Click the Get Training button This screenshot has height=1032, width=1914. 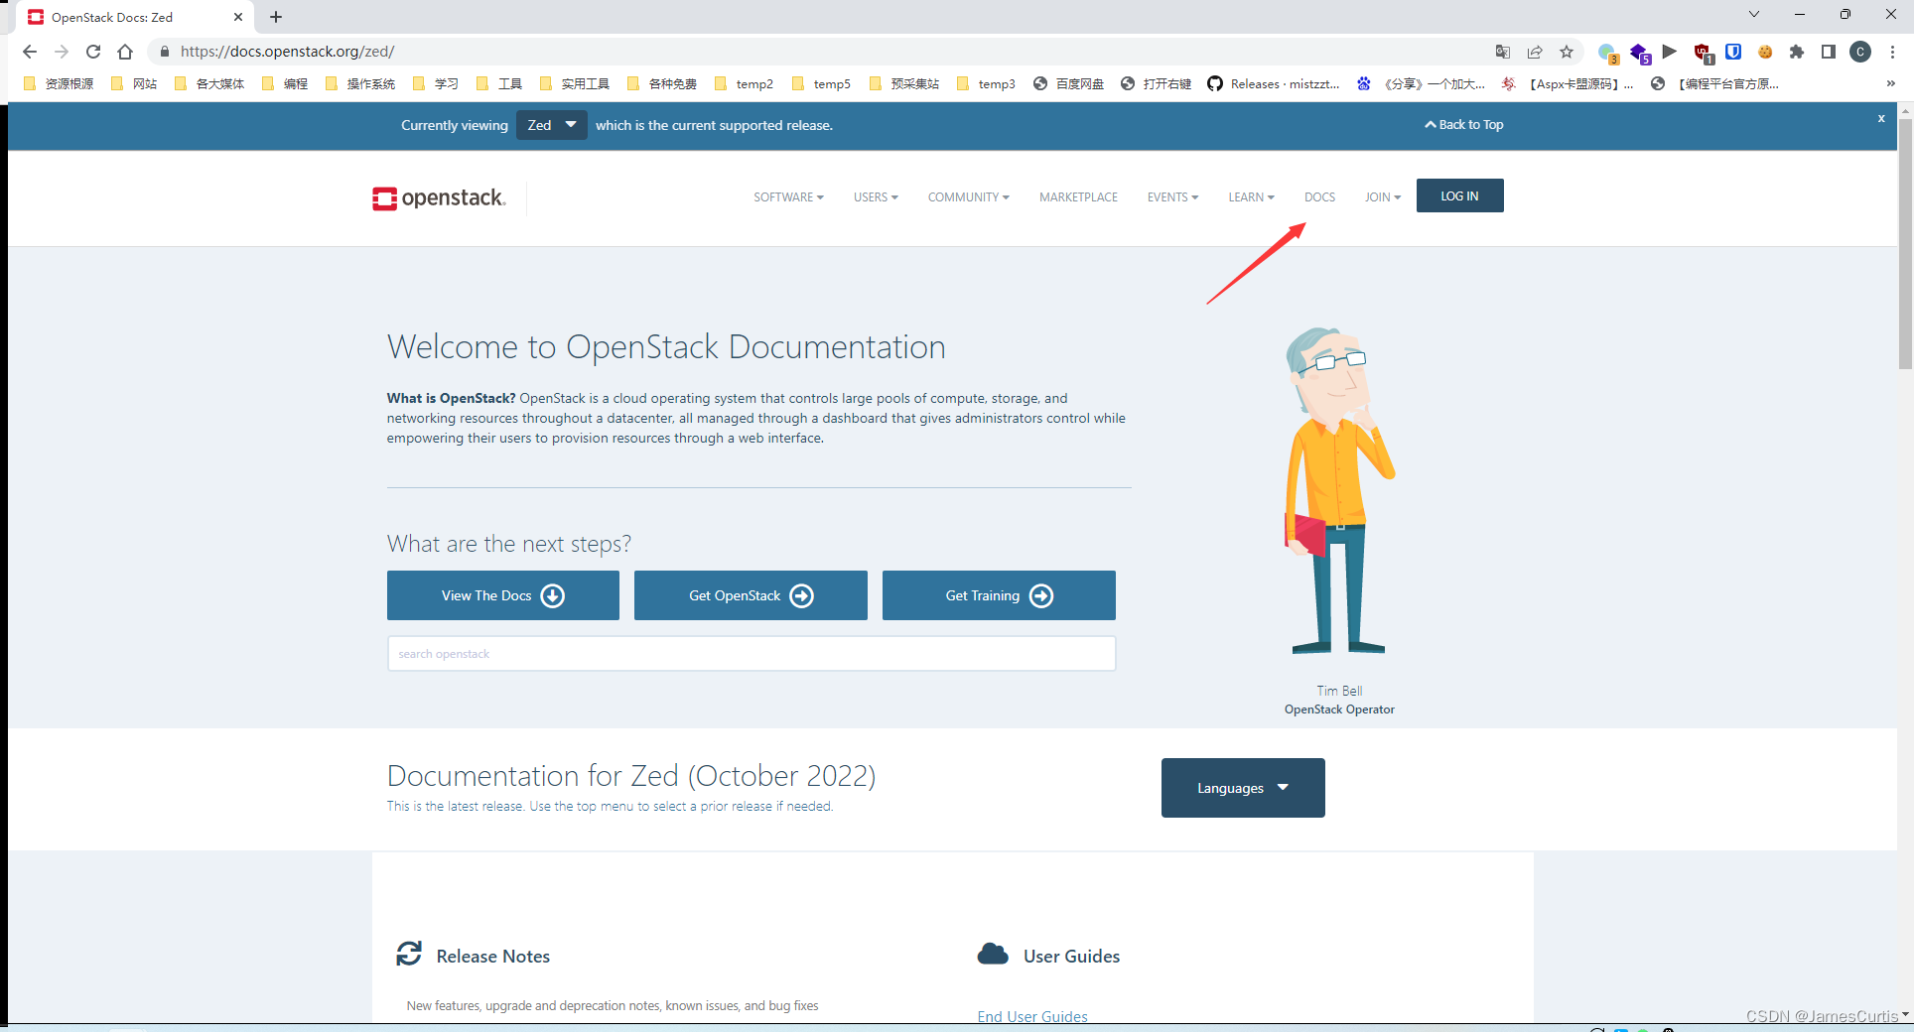click(x=999, y=595)
